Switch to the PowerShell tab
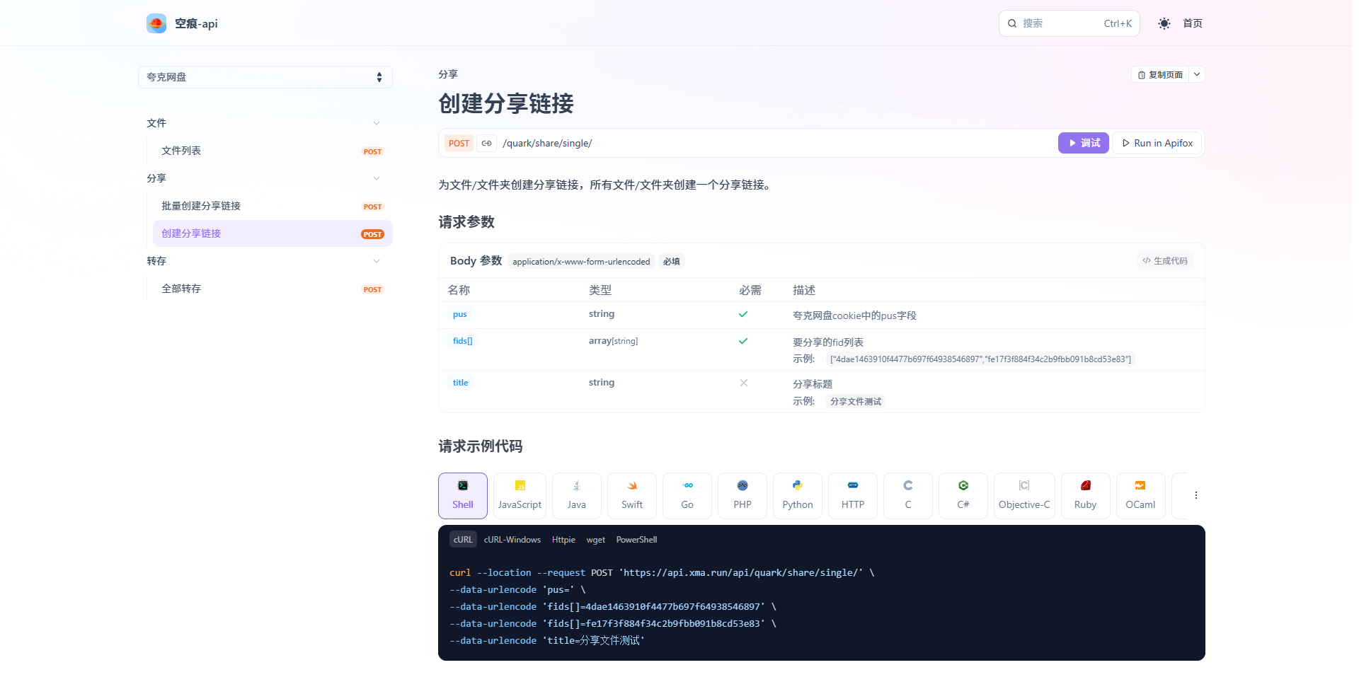This screenshot has height=677, width=1359. pyautogui.click(x=636, y=539)
